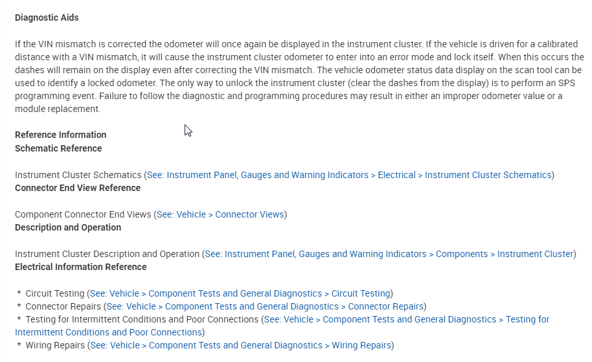Follow the General Diagnostics > Connector Repairs link
The width and height of the screenshot is (592, 362).
tap(265, 306)
